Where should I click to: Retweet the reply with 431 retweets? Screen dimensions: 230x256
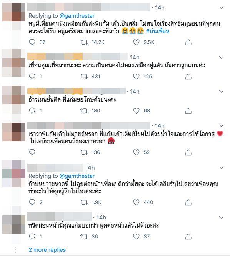pos(84,76)
